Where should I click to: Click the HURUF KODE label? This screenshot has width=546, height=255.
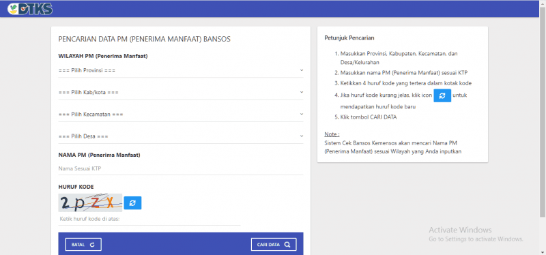point(76,187)
